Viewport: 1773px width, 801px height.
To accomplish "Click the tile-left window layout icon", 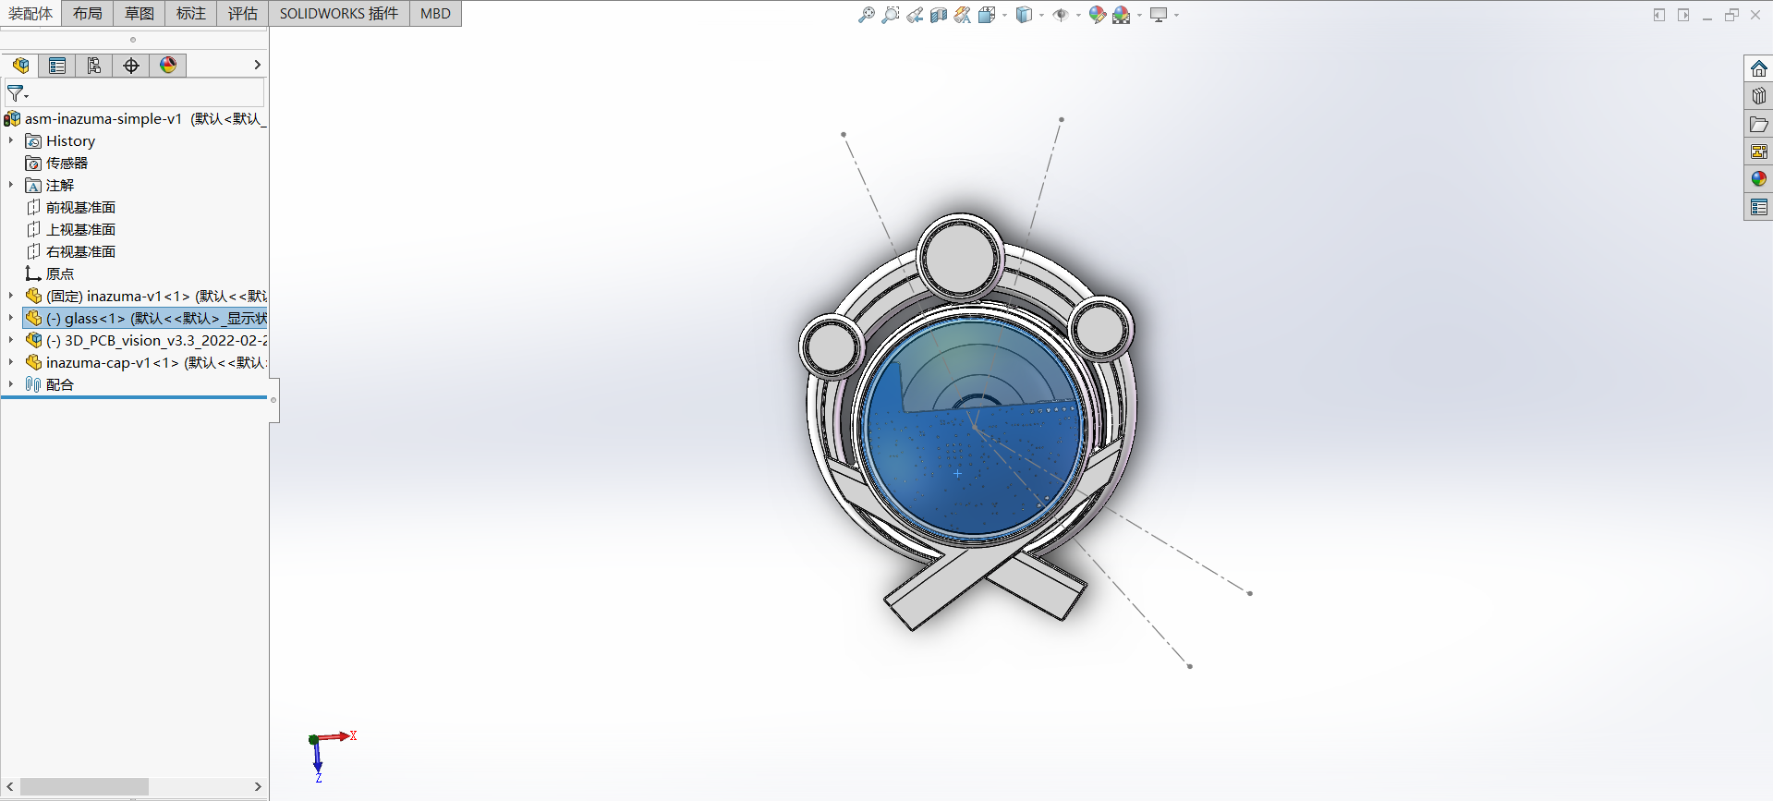I will [1659, 15].
